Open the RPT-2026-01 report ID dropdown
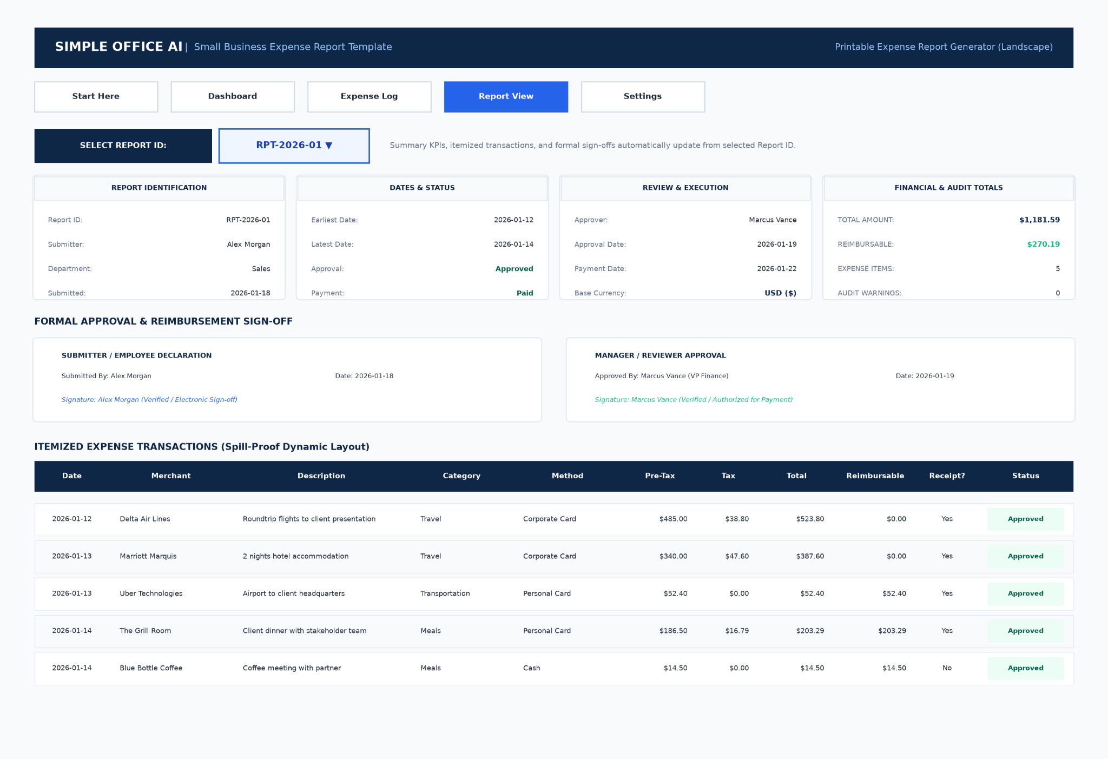The height and width of the screenshot is (759, 1108). coord(294,146)
